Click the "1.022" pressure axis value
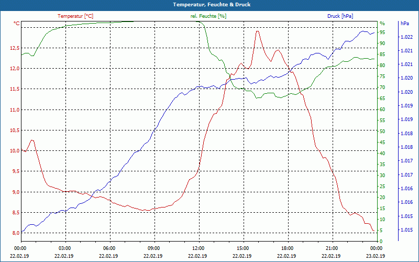 click(406, 37)
